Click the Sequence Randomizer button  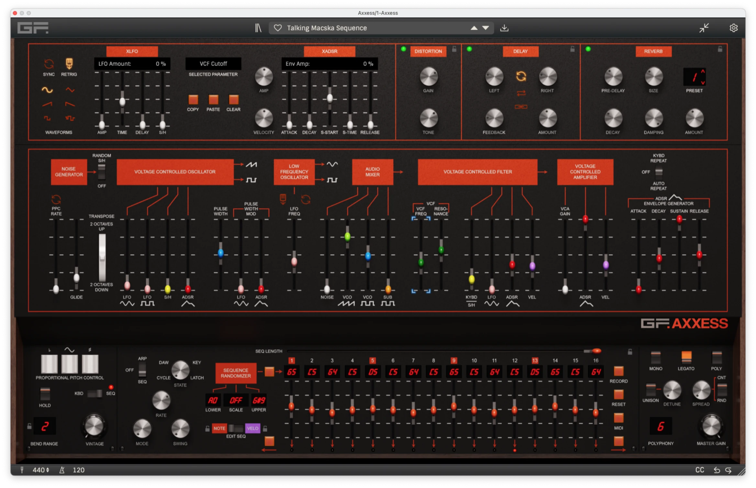pos(236,373)
